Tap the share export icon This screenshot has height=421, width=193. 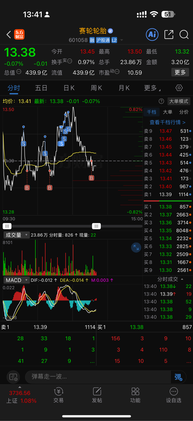[x=169, y=34]
